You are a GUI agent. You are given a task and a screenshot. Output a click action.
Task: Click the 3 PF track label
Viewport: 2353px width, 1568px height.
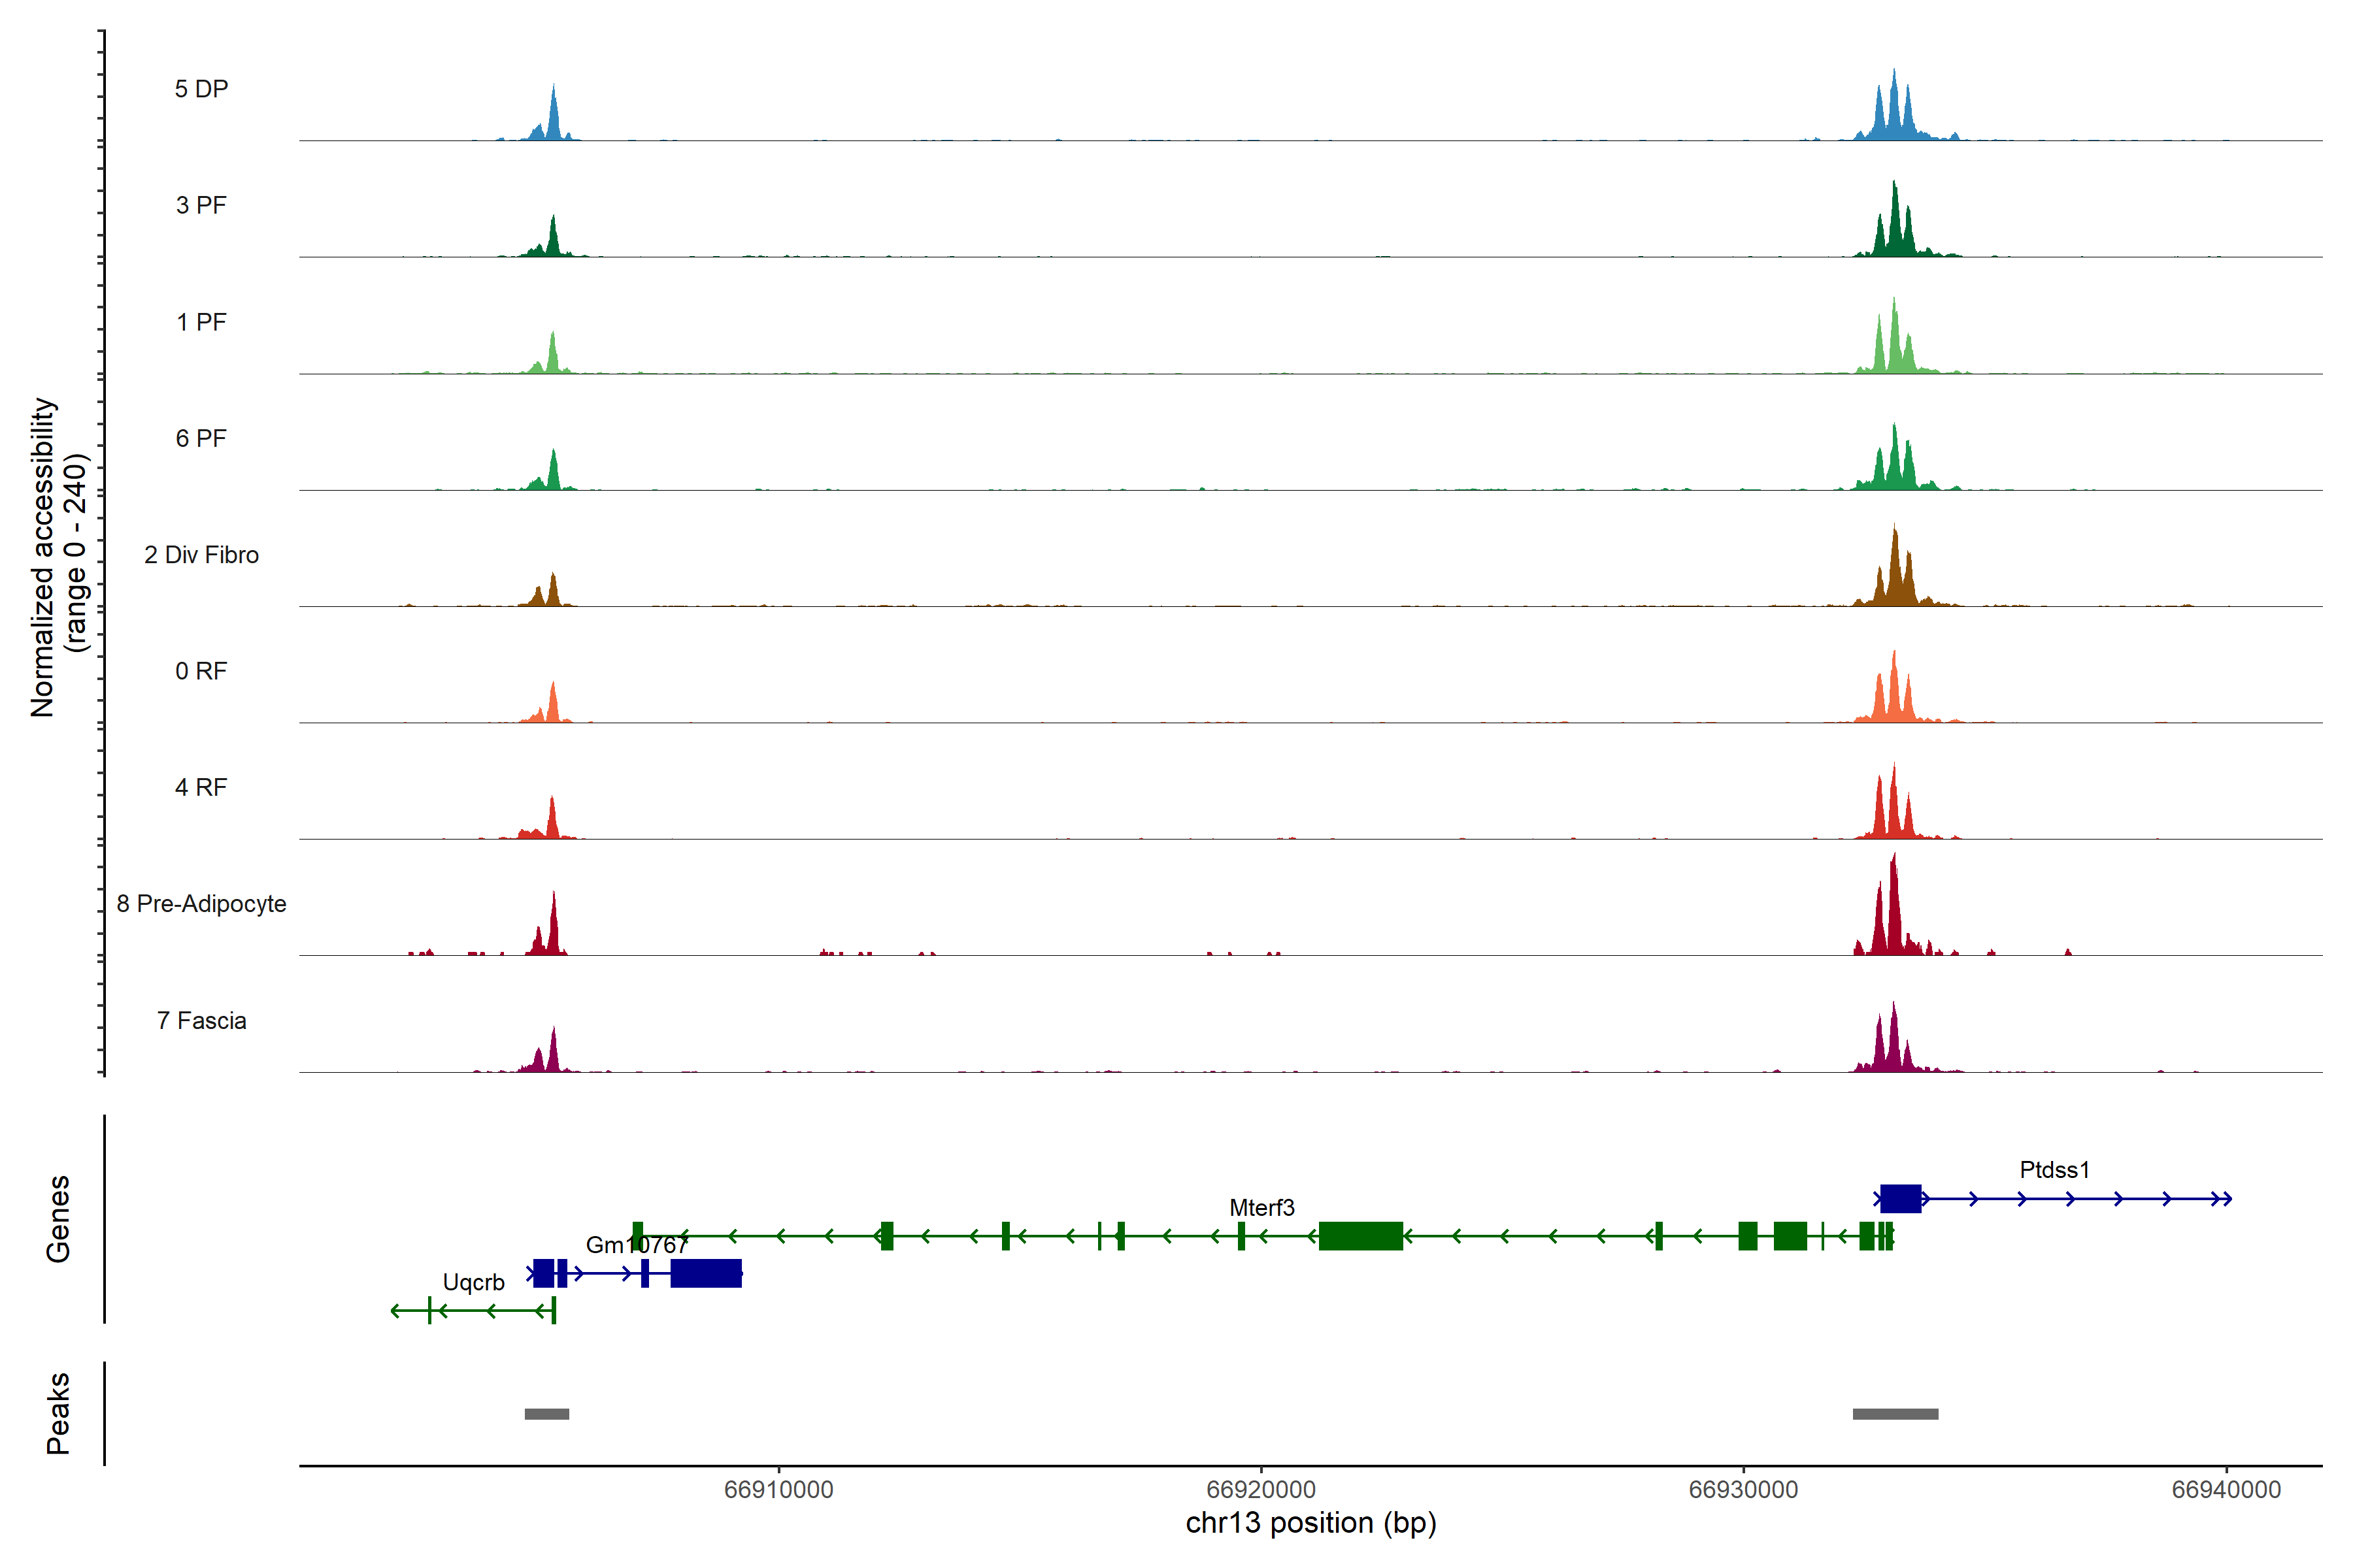[x=201, y=205]
